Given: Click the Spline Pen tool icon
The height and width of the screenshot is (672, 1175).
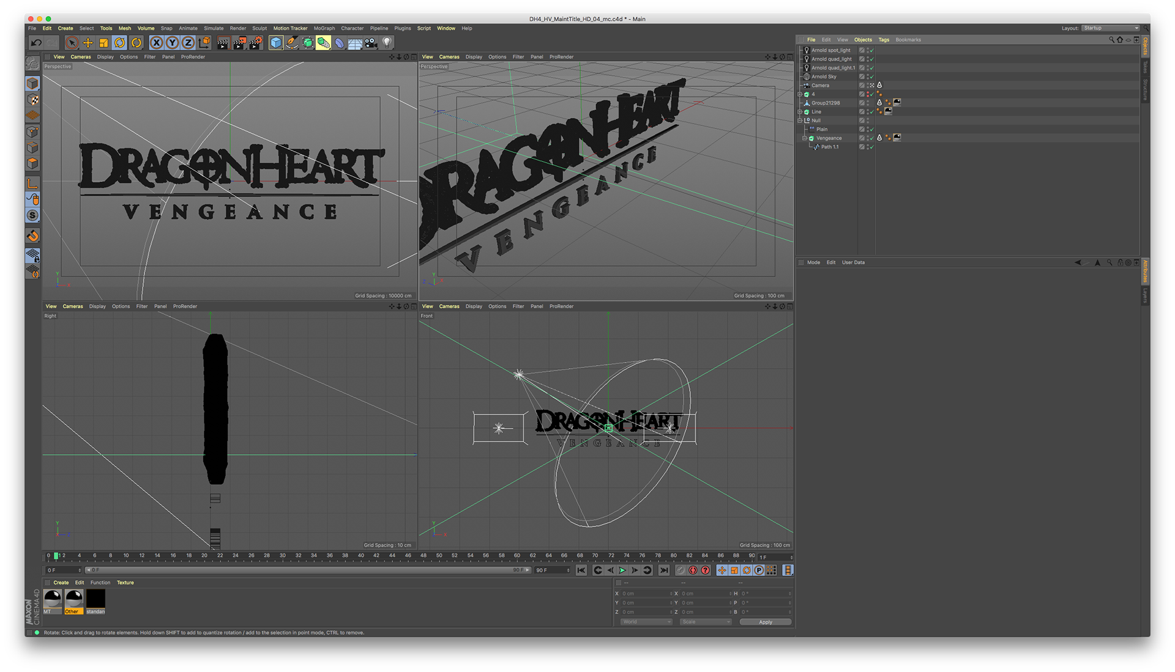Looking at the screenshot, I should tap(292, 43).
